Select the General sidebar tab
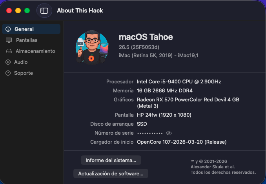The image size is (266, 184). point(31,29)
